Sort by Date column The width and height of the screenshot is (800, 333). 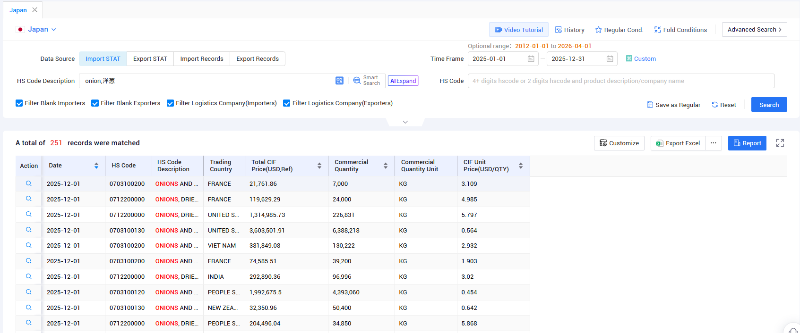96,166
